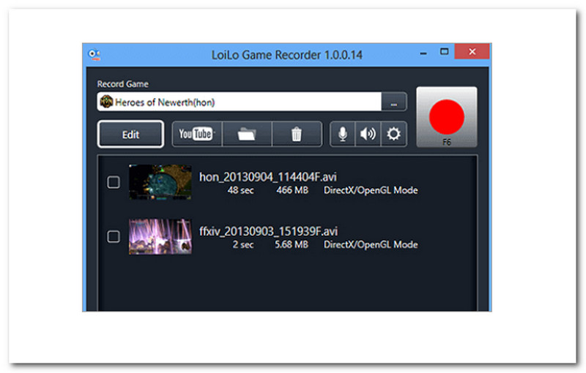This screenshot has height=373, width=586.
Task: Click the 48 sec duration text
Action: tap(241, 190)
